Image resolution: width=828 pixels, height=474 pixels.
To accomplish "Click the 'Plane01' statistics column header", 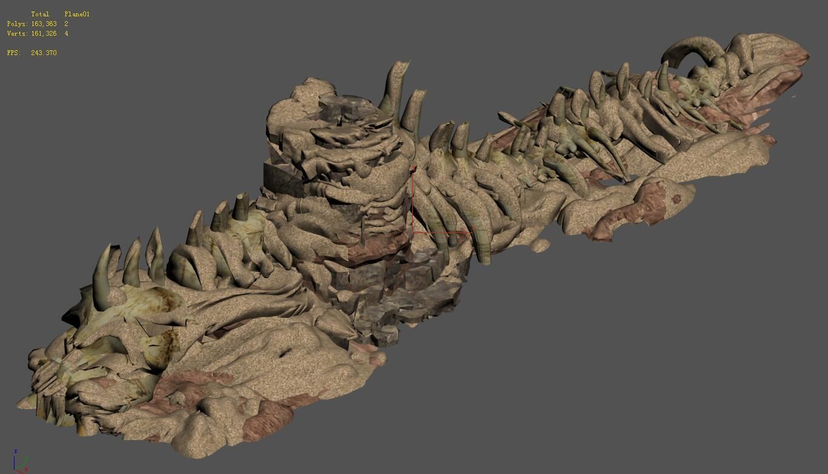I will click(x=77, y=14).
